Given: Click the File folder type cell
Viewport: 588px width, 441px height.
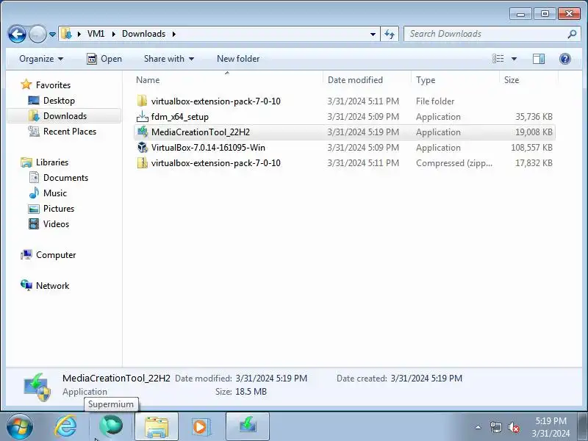Looking at the screenshot, I should [x=435, y=101].
